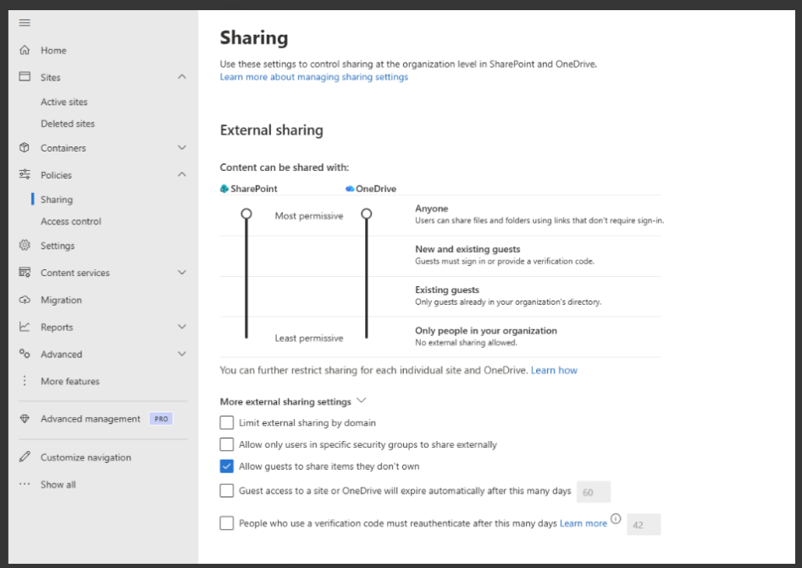Click Existing guests level text
Image resolution: width=802 pixels, height=568 pixels.
pyautogui.click(x=447, y=290)
